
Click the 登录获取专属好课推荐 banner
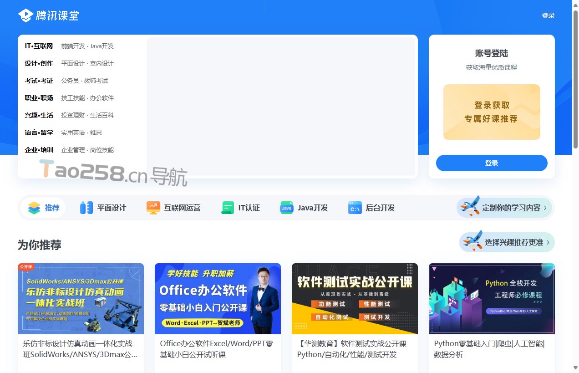(x=492, y=112)
